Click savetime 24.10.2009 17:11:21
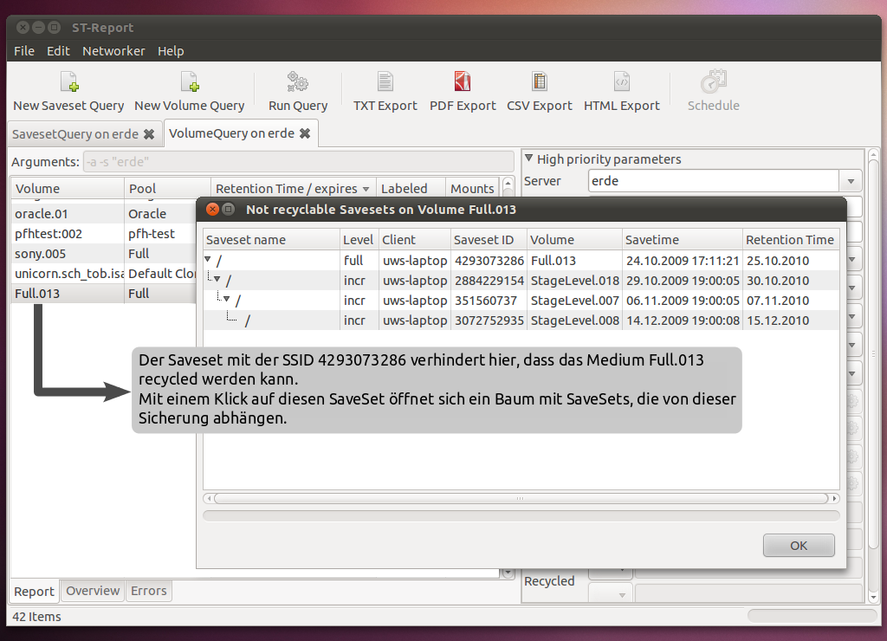887x641 pixels. click(683, 261)
